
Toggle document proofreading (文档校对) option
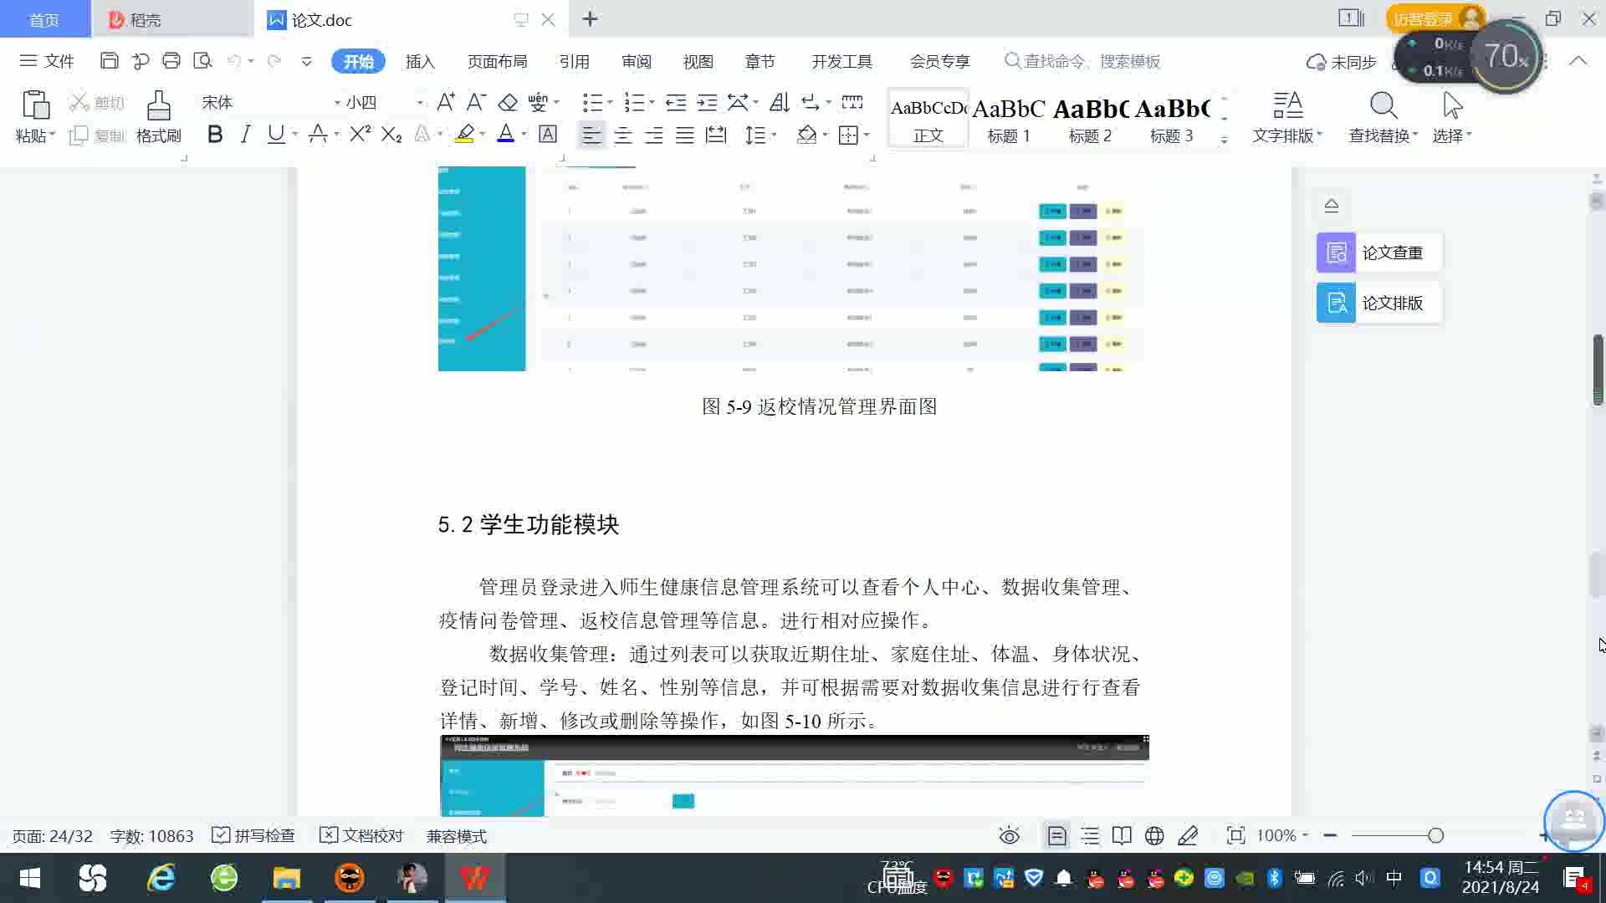361,836
